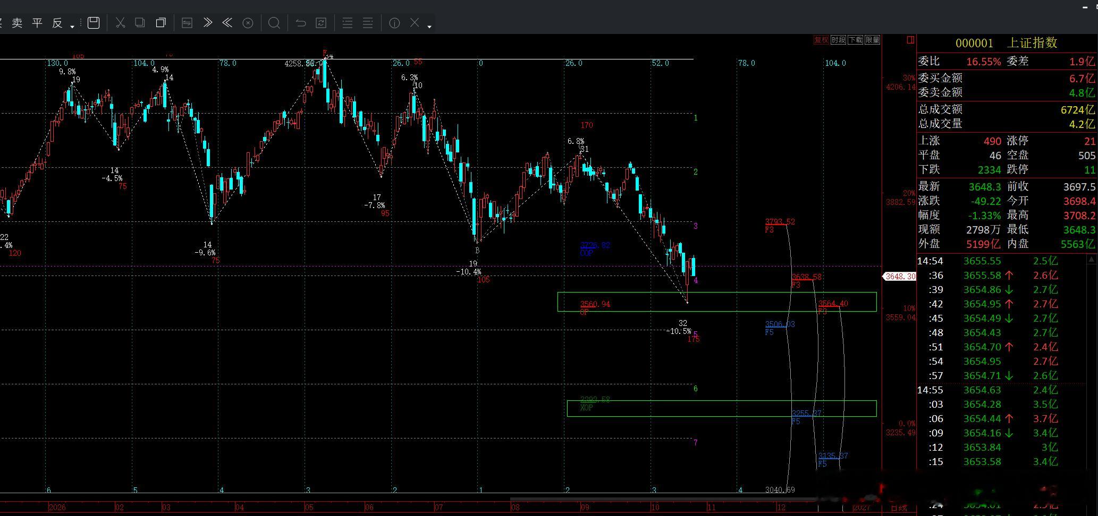The image size is (1098, 516).
Task: Click the scroll-up arrow of the tick list
Action: (1092, 260)
